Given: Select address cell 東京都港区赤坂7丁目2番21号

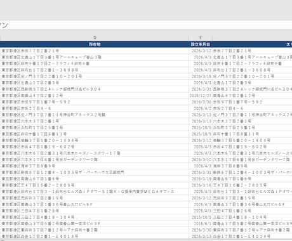Looking at the screenshot, I should [x=95, y=51].
